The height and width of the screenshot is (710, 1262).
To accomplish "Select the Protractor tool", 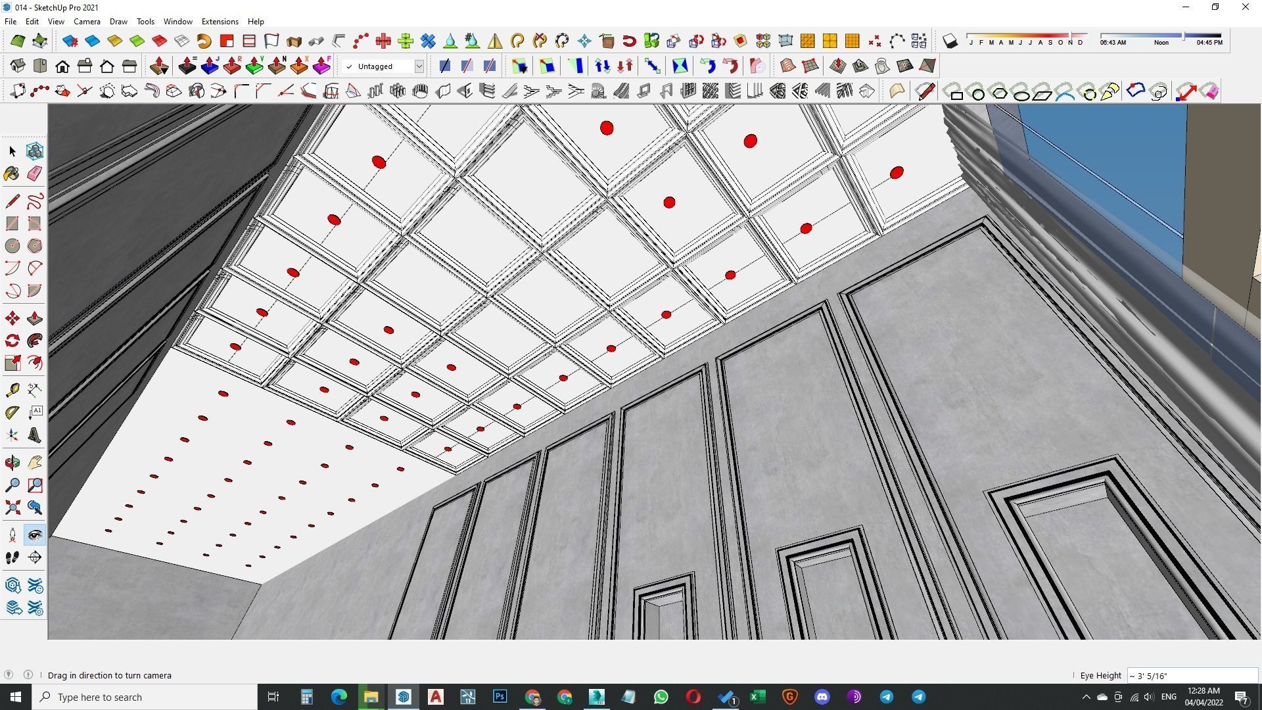I will pos(12,413).
